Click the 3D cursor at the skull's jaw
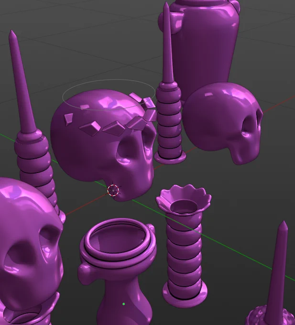295x325 pixels. point(113,190)
